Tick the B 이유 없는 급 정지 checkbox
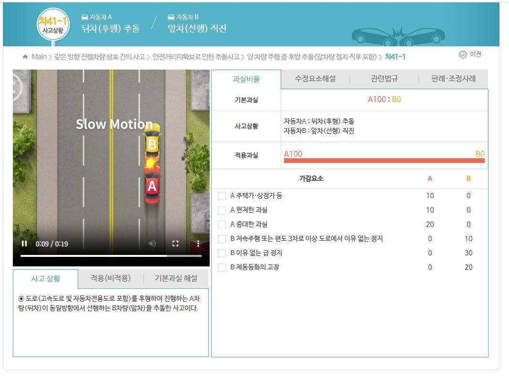This screenshot has width=509, height=376. pos(222,253)
